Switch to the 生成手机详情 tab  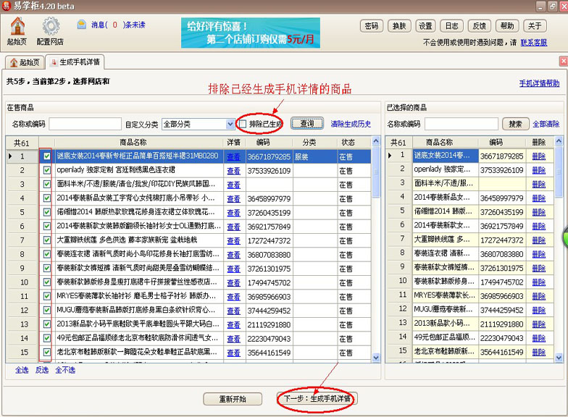tap(75, 62)
